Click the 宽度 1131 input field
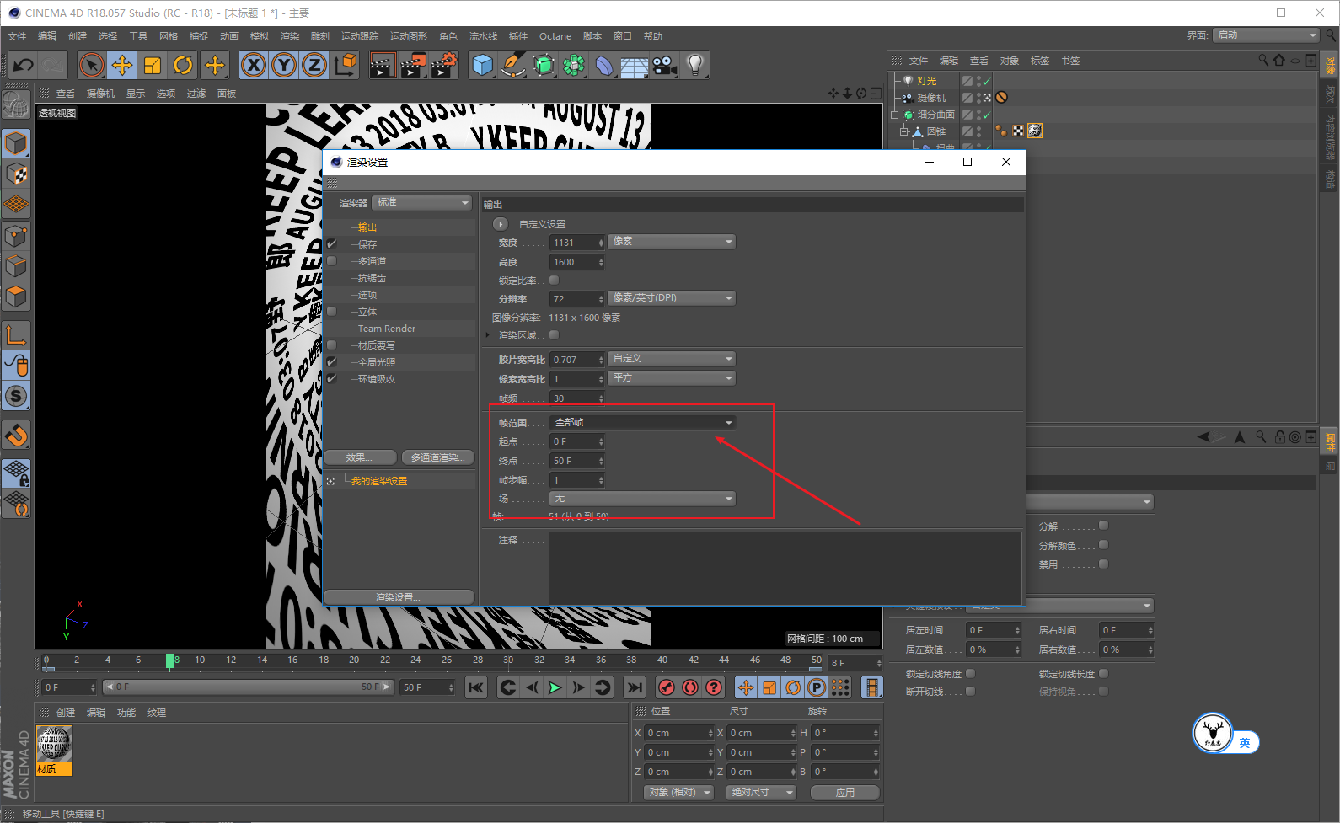This screenshot has height=823, width=1340. point(577,243)
